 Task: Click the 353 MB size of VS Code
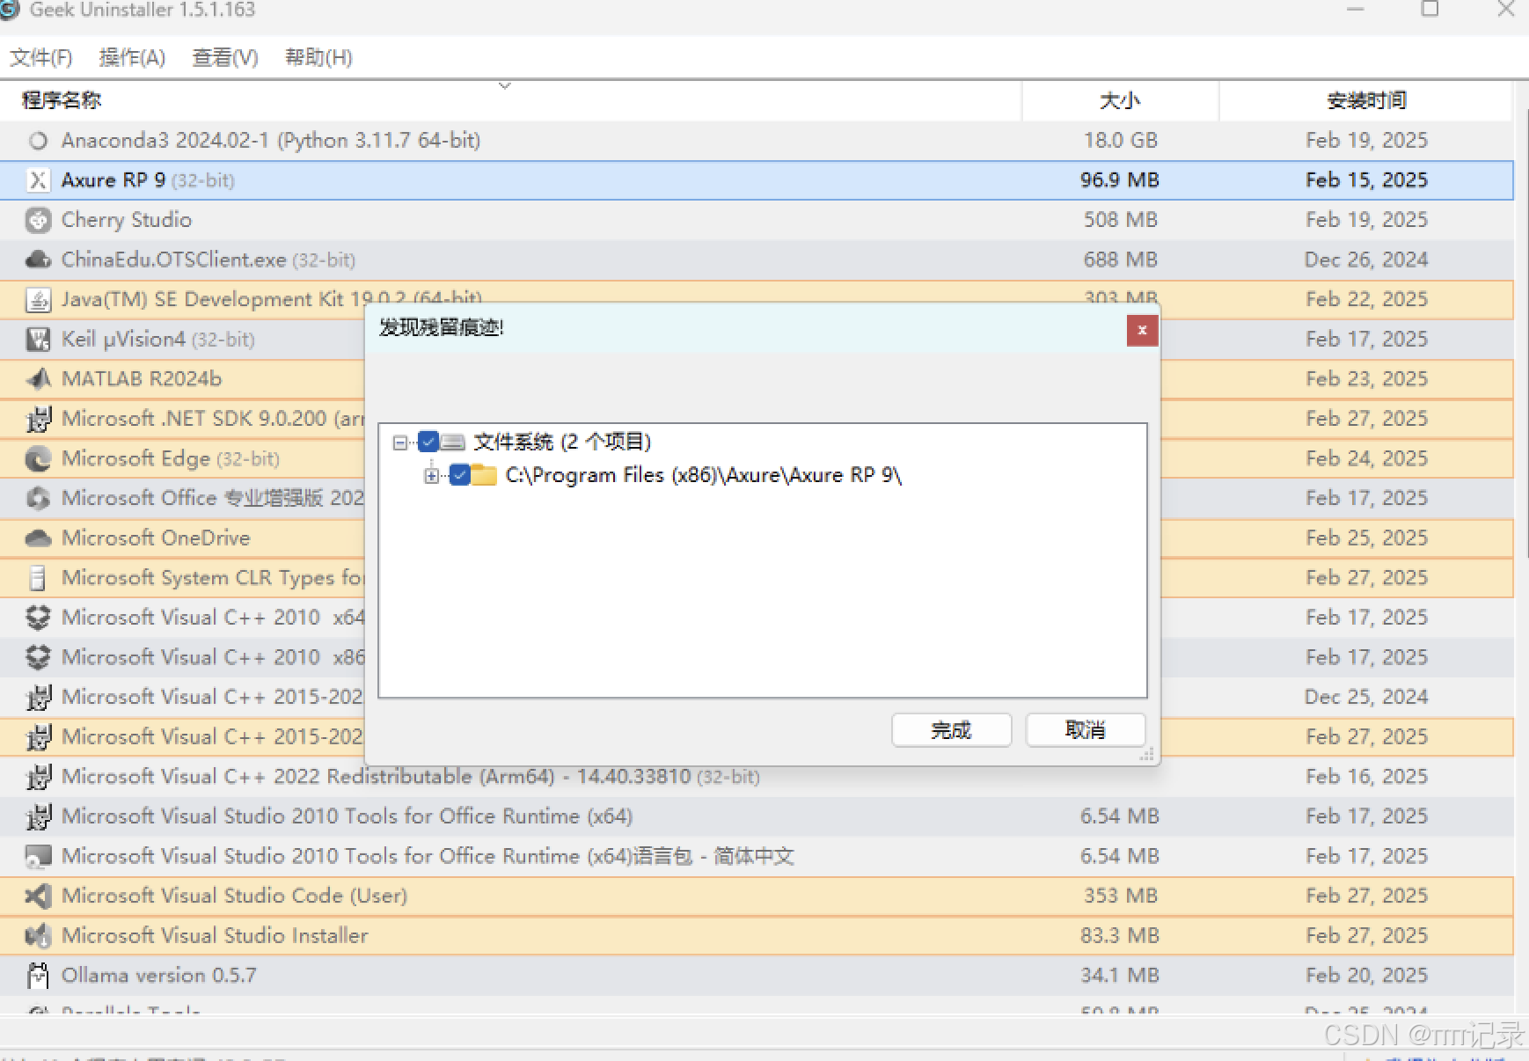tap(1120, 896)
